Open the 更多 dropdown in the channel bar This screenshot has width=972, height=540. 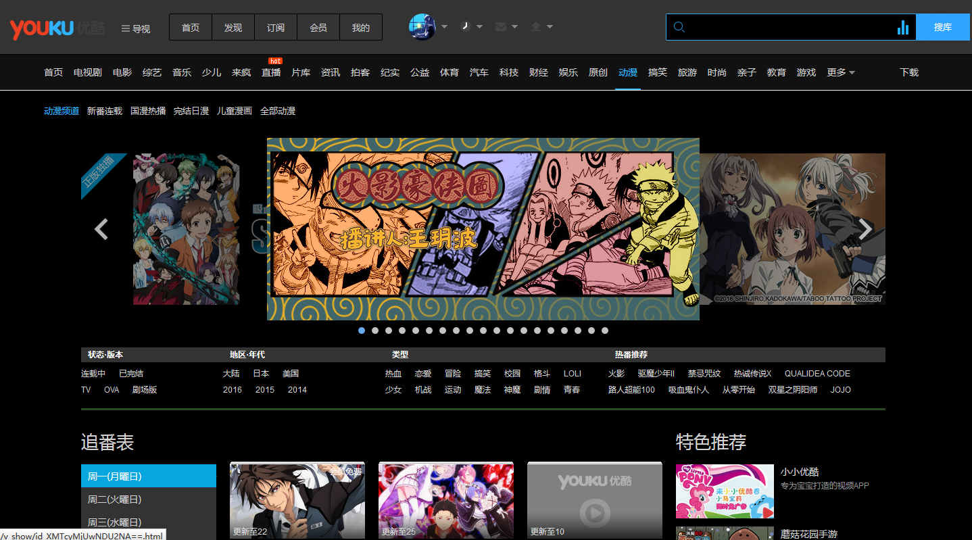tap(840, 72)
